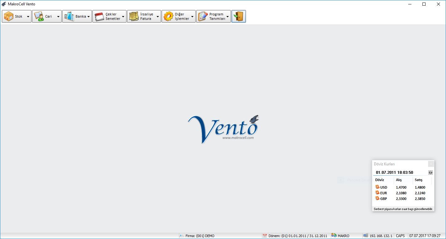Click the Dönem period entry in status bar

pyautogui.click(x=298, y=236)
